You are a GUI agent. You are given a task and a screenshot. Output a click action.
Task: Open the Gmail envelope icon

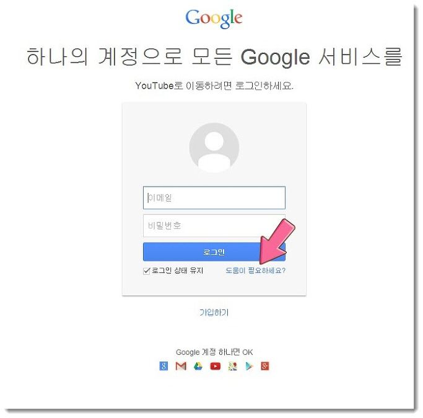tap(181, 366)
